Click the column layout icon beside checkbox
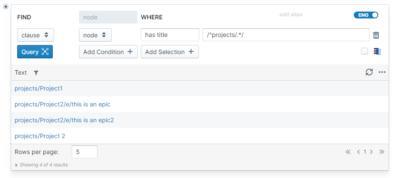 pos(377,51)
